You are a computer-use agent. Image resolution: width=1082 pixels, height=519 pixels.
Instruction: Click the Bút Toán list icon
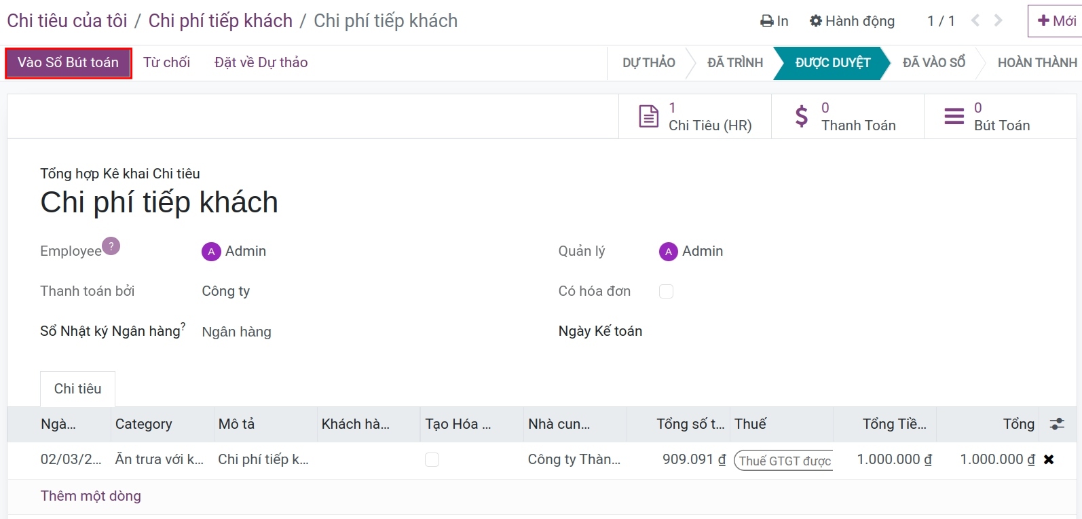pyautogui.click(x=954, y=117)
